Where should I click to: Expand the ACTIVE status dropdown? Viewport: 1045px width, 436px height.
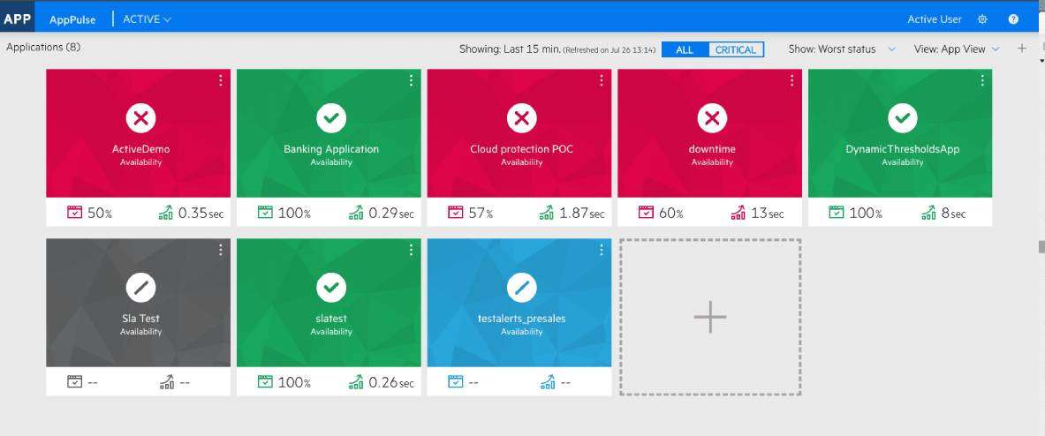147,19
